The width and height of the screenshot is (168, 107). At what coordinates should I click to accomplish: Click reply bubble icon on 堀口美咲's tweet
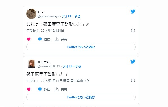pyautogui.click(x=40, y=89)
